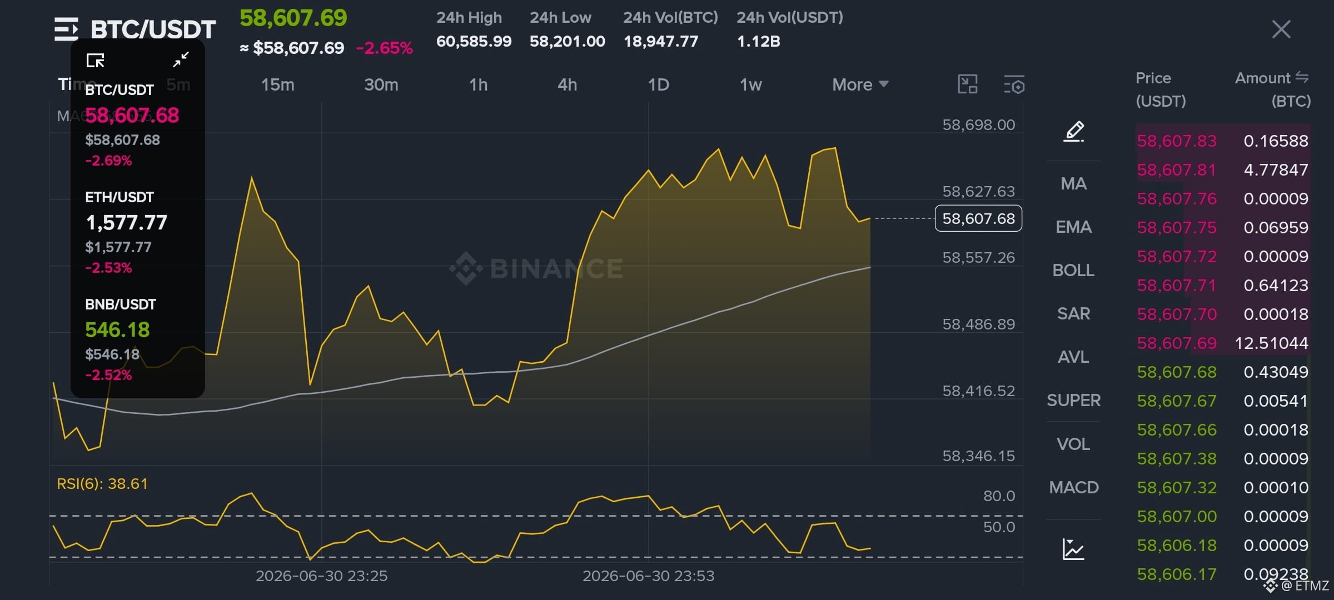
Task: Tap the BTC/USDT pair title
Action: (153, 29)
